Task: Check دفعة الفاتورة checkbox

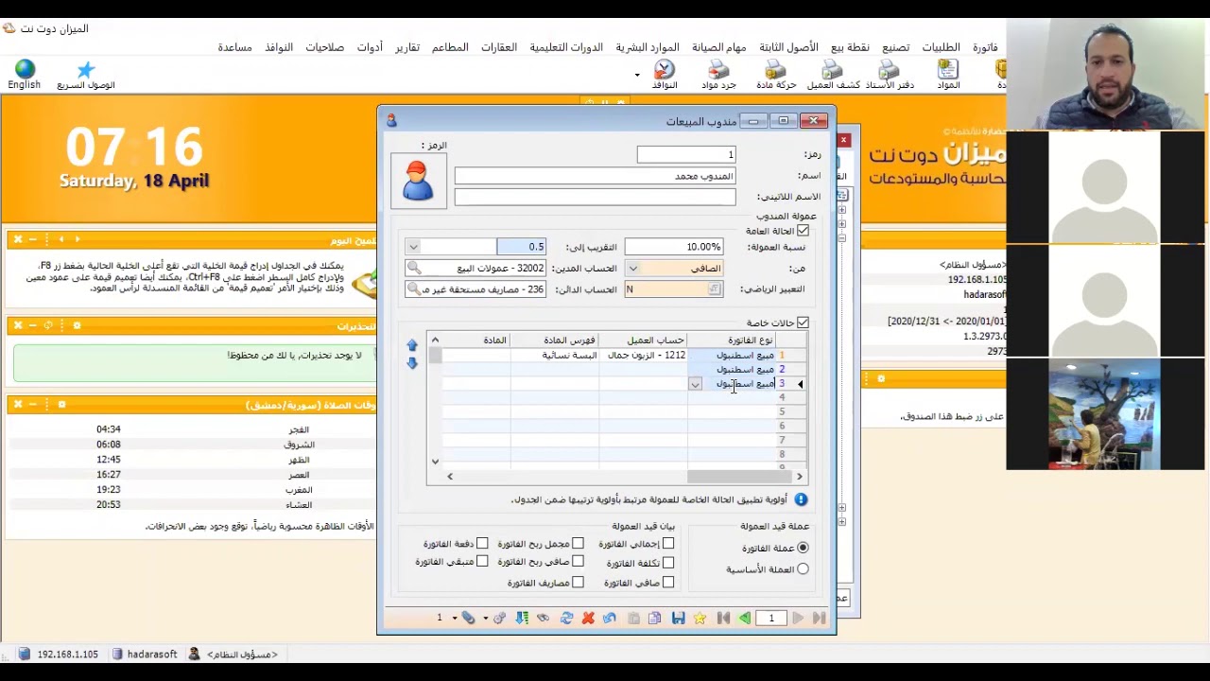Action: click(x=482, y=544)
